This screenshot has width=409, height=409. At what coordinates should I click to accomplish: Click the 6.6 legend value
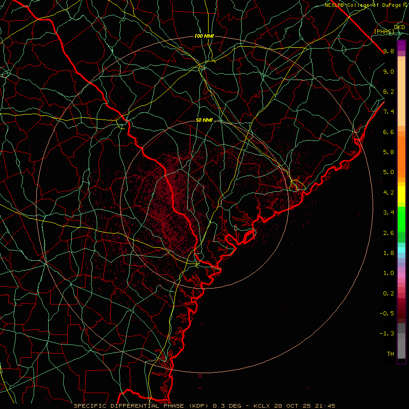point(389,132)
